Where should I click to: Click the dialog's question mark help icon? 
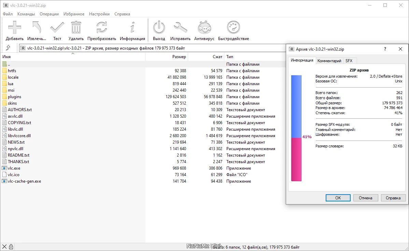coord(385,49)
